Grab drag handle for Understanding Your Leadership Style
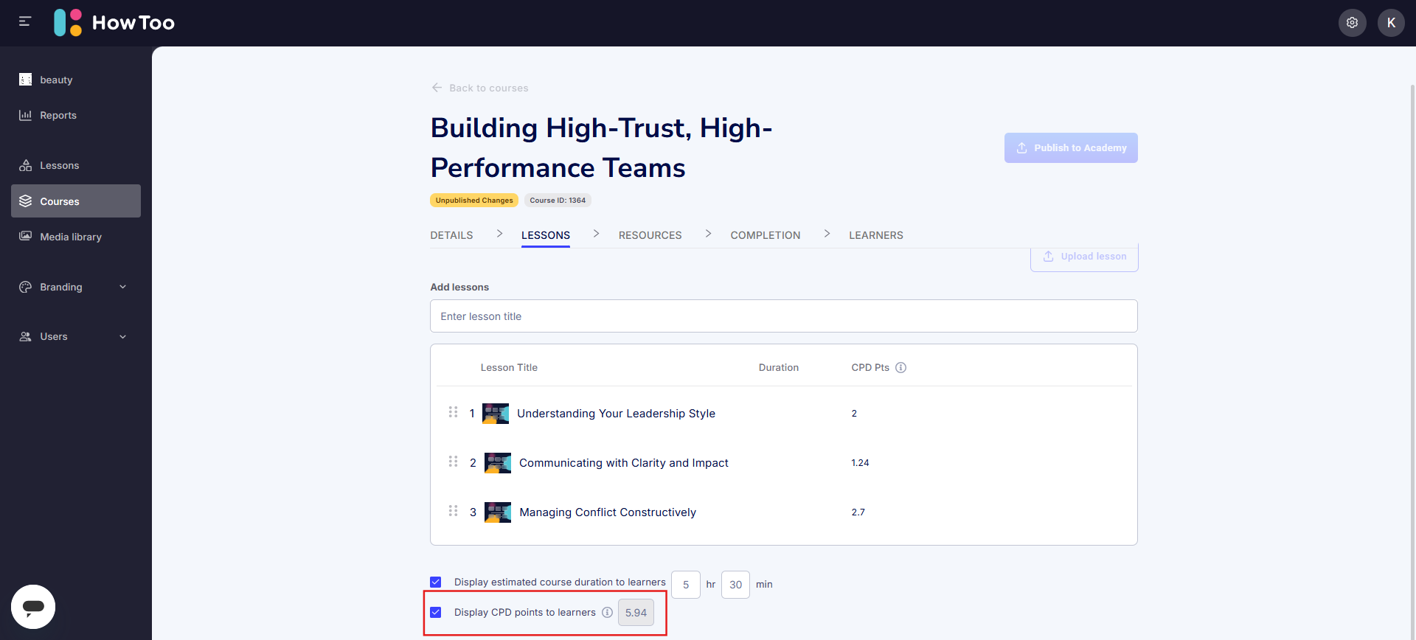1416x640 pixels. click(x=453, y=412)
